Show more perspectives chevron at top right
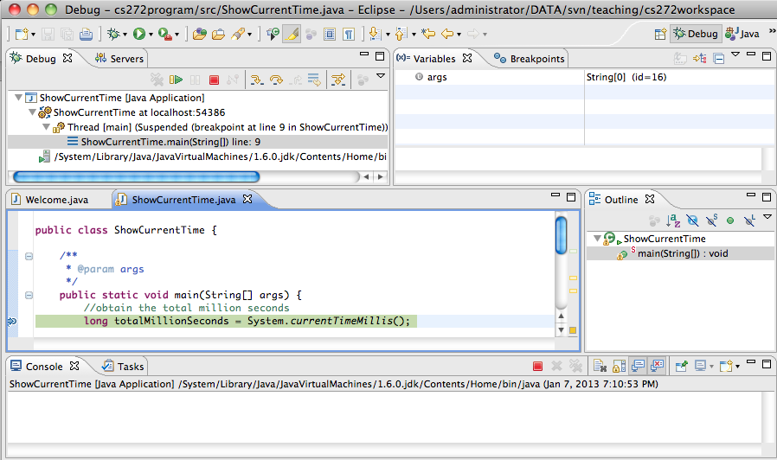 [772, 31]
